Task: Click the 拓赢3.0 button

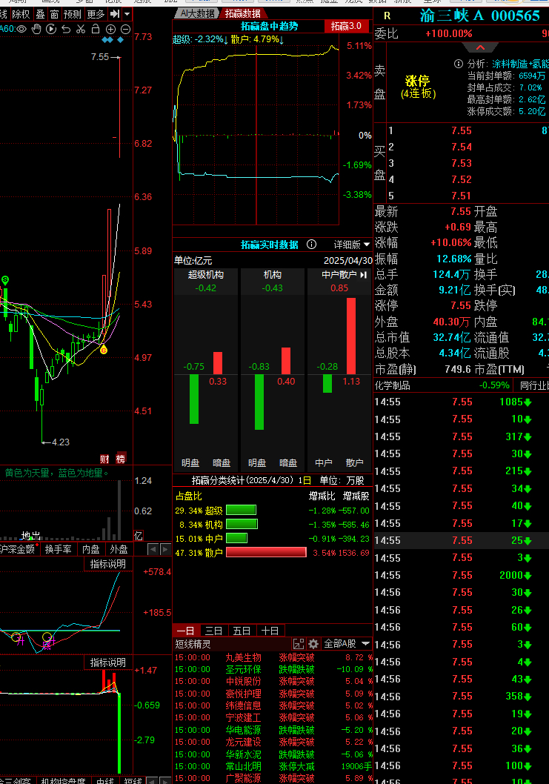Action: coord(346,26)
